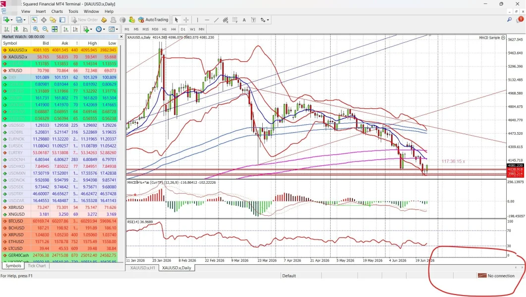Click the tile windows icon

point(55,29)
